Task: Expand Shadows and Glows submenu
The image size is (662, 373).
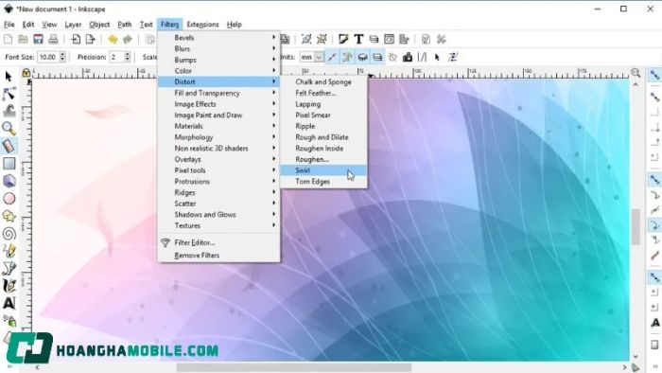Action: (218, 214)
